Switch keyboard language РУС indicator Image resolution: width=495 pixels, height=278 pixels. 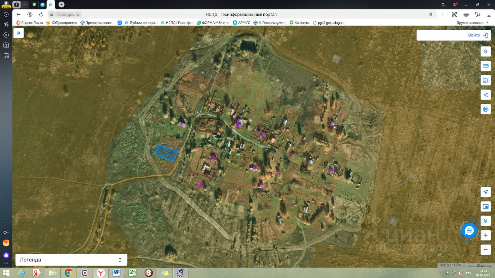pyautogui.click(x=469, y=273)
